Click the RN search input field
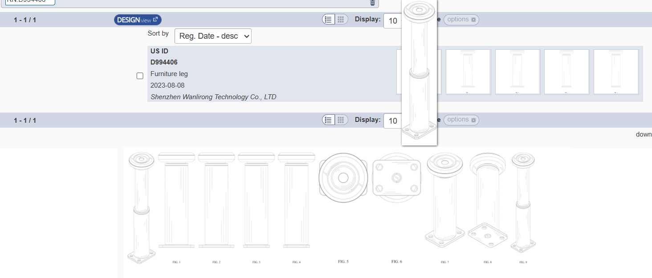This screenshot has height=278, width=652. [30, 2]
